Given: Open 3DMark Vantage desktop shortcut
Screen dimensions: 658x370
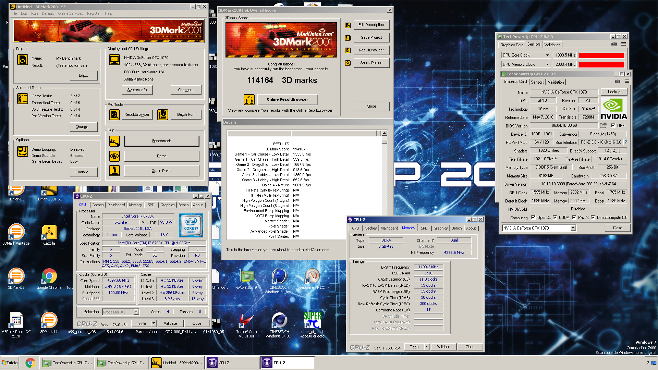Looking at the screenshot, I should [16, 235].
